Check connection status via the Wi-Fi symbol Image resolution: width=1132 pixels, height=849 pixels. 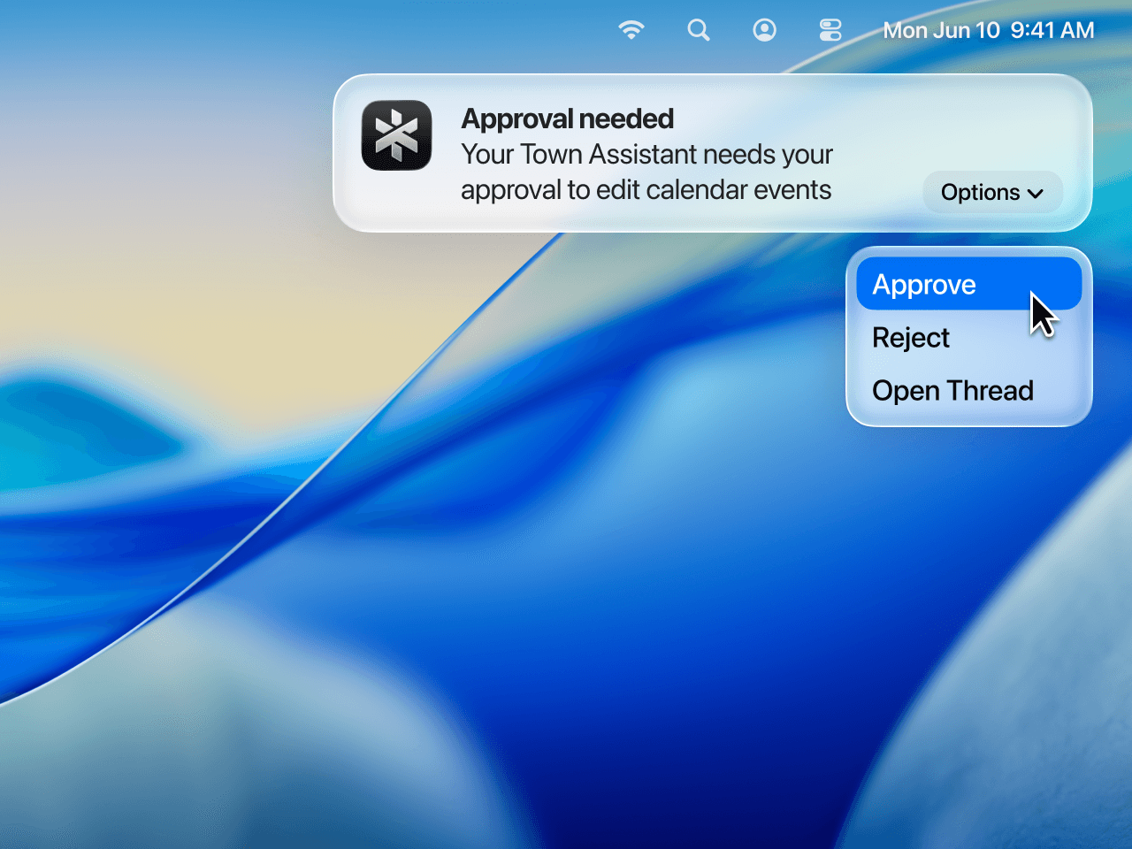click(631, 29)
